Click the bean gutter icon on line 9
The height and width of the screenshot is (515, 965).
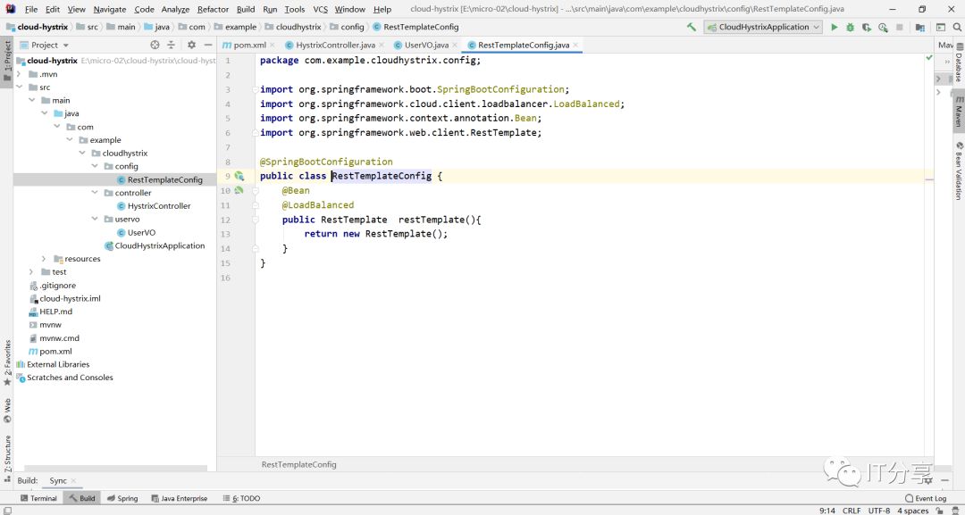point(239,176)
